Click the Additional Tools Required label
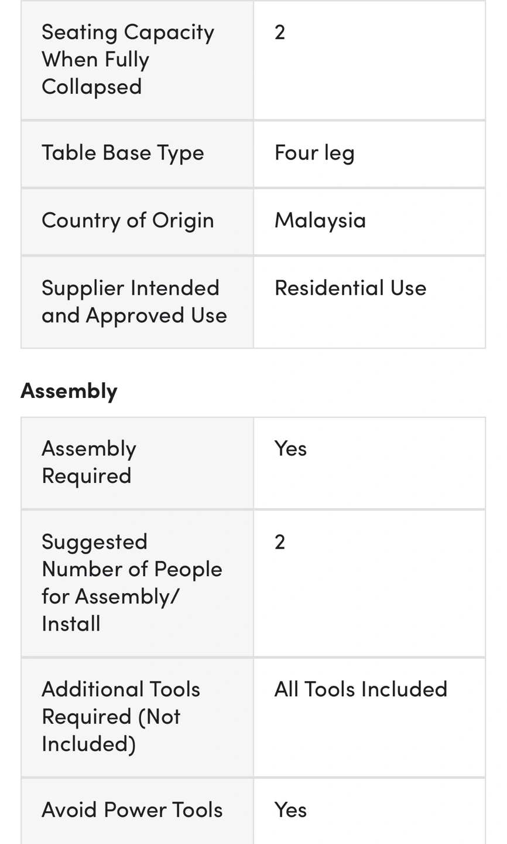The height and width of the screenshot is (844, 507). pos(121,716)
